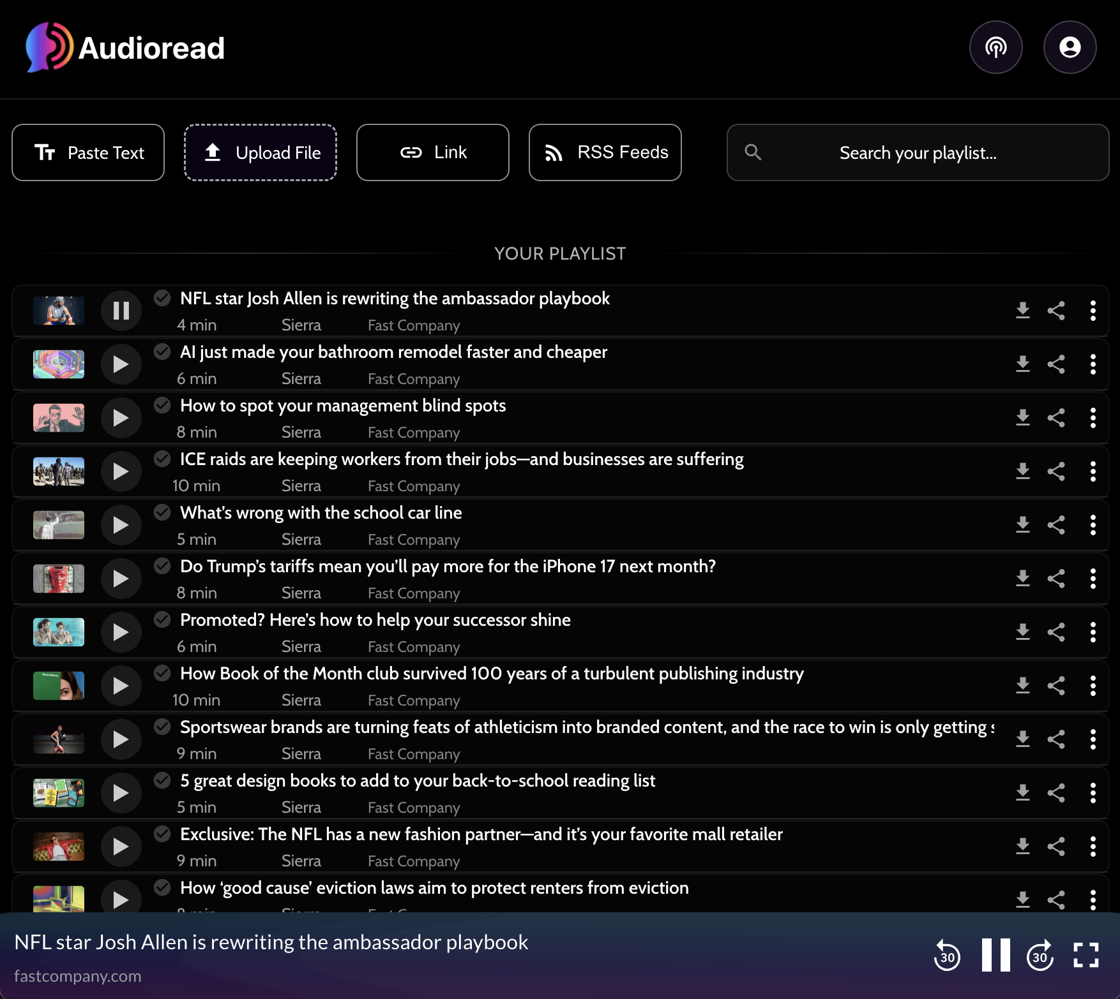Open more options for Trump's tariffs article
The width and height of the screenshot is (1120, 999).
tap(1093, 579)
